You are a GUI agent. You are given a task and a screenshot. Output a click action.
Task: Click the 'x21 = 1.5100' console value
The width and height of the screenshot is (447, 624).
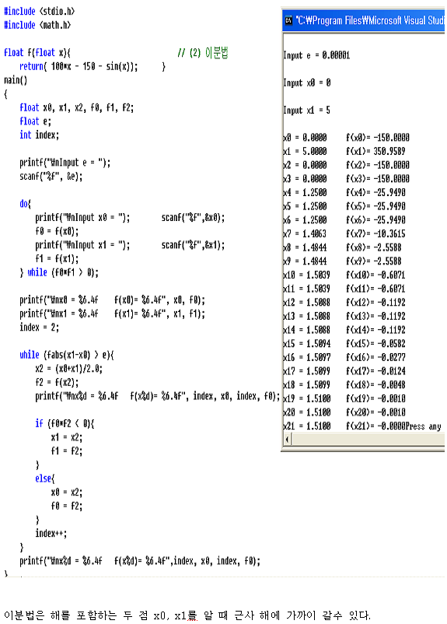click(x=306, y=426)
